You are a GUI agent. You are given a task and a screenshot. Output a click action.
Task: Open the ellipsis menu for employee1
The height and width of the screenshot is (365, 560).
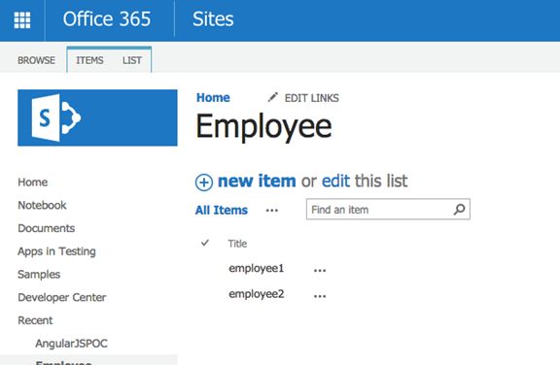[320, 270]
